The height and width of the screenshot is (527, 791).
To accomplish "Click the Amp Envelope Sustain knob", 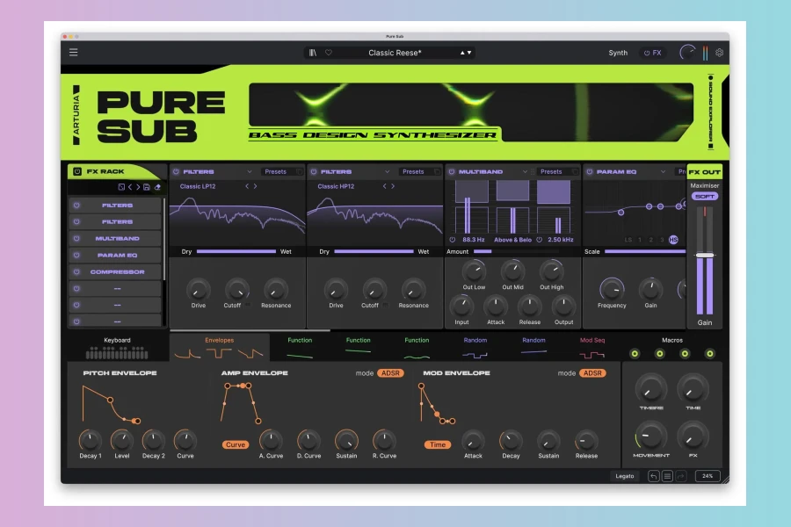I will pyautogui.click(x=346, y=440).
